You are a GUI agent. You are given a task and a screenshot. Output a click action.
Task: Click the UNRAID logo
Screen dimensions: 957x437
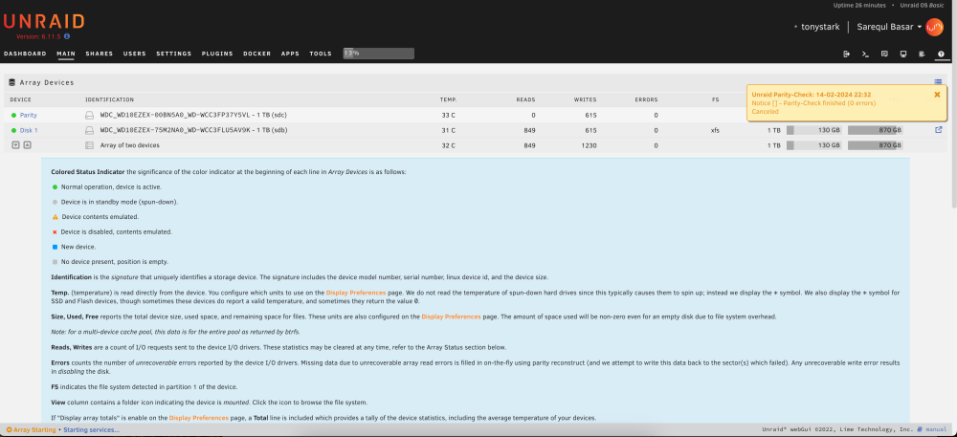(44, 22)
